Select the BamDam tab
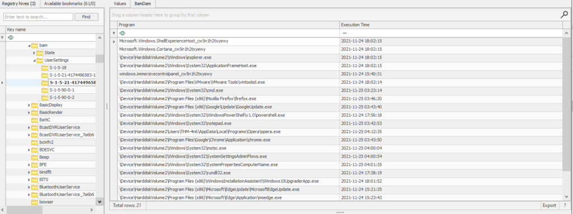Viewport: 573px width, 214px height. pyautogui.click(x=143, y=4)
